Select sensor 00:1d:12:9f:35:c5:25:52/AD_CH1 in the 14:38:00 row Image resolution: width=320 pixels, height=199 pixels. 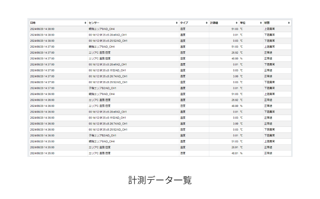(108, 41)
